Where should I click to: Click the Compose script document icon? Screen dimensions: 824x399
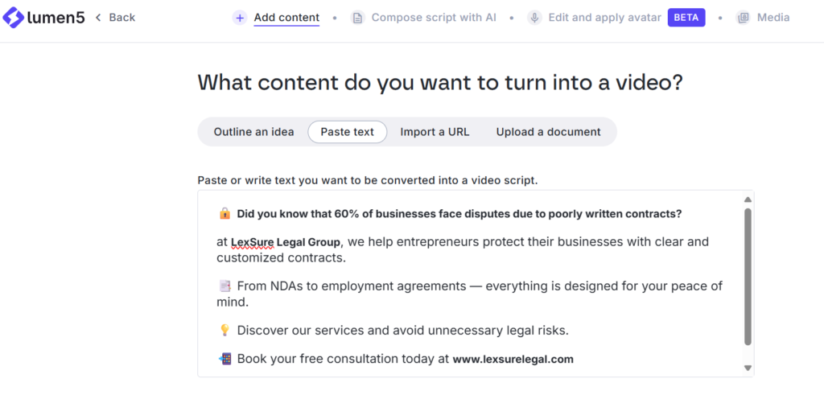[x=358, y=18]
